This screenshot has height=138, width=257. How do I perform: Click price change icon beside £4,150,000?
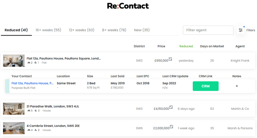171,107
